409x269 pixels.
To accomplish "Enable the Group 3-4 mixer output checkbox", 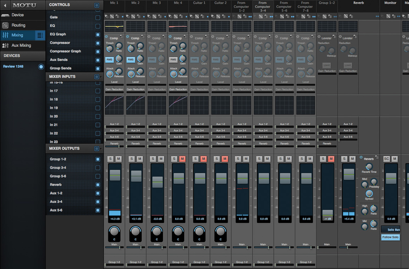I will pyautogui.click(x=97, y=168).
